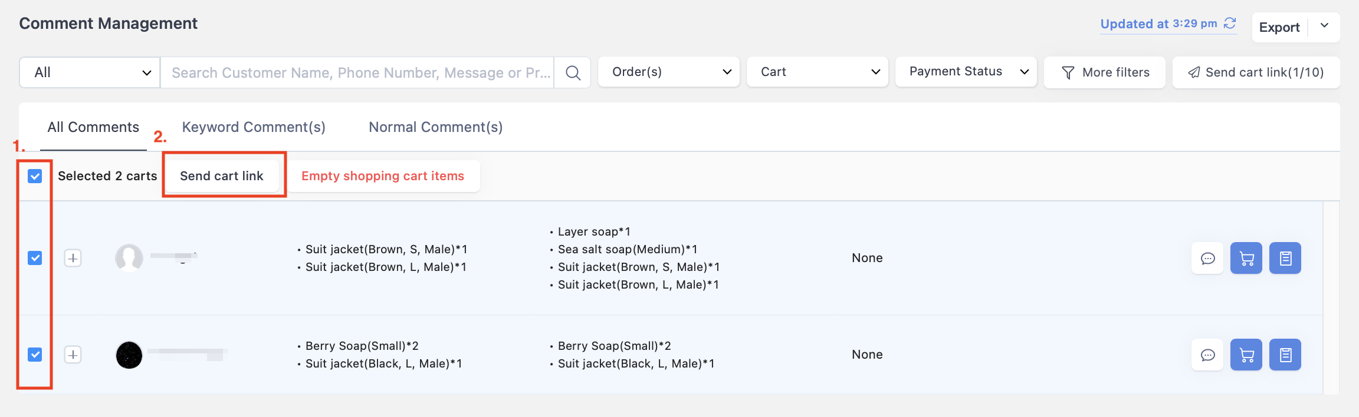The width and height of the screenshot is (1359, 417).
Task: Open cart icon for Layer soap row
Action: point(1246,258)
